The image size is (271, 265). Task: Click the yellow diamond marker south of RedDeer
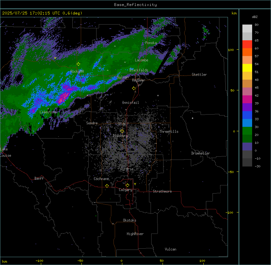(134, 88)
